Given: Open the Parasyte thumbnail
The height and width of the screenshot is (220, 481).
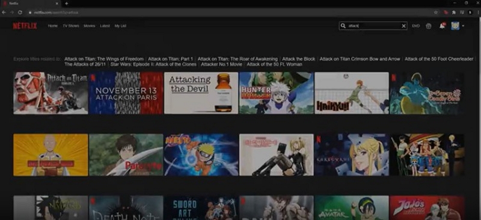Looking at the screenshot, I should pos(126,154).
